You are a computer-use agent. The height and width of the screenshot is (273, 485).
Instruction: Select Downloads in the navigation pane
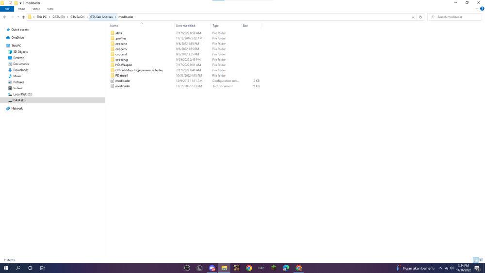(21, 70)
